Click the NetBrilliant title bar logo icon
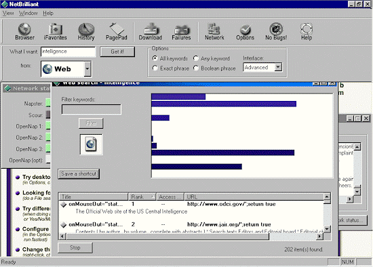This screenshot has width=373, height=267. [5, 4]
